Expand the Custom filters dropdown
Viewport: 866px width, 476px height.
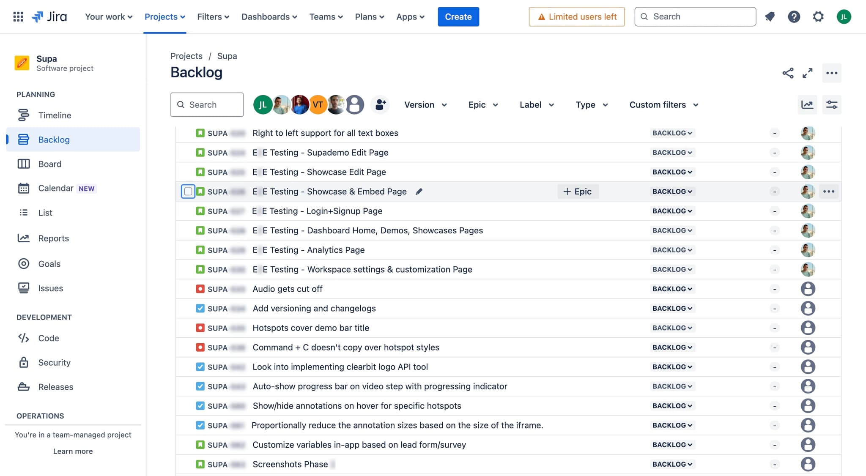(663, 104)
